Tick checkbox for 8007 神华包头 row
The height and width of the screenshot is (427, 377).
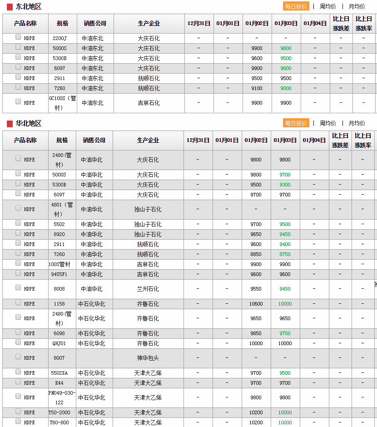click(x=18, y=357)
